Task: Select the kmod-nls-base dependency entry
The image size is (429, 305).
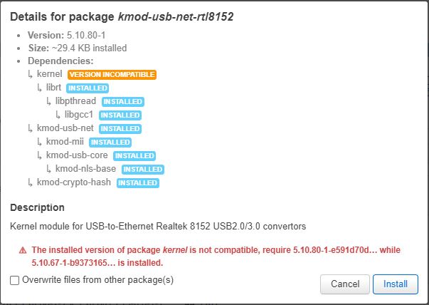Action: pos(85,169)
